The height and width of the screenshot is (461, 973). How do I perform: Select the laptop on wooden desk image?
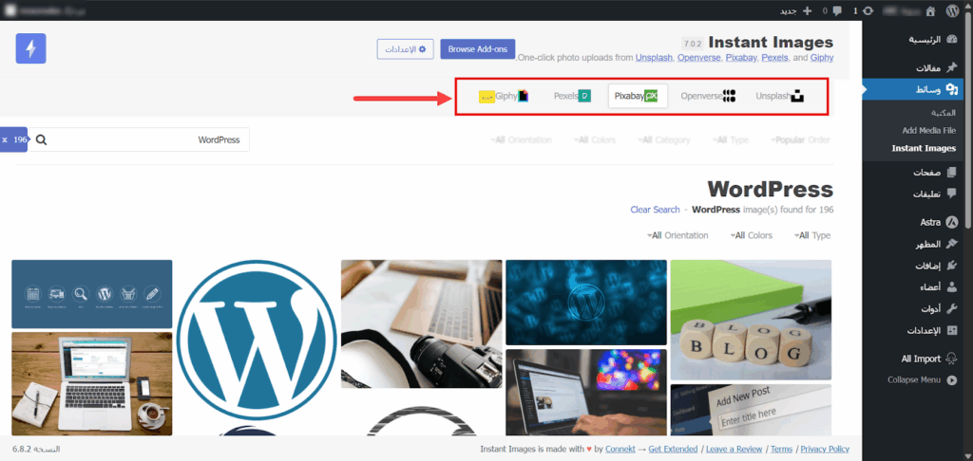point(92,383)
